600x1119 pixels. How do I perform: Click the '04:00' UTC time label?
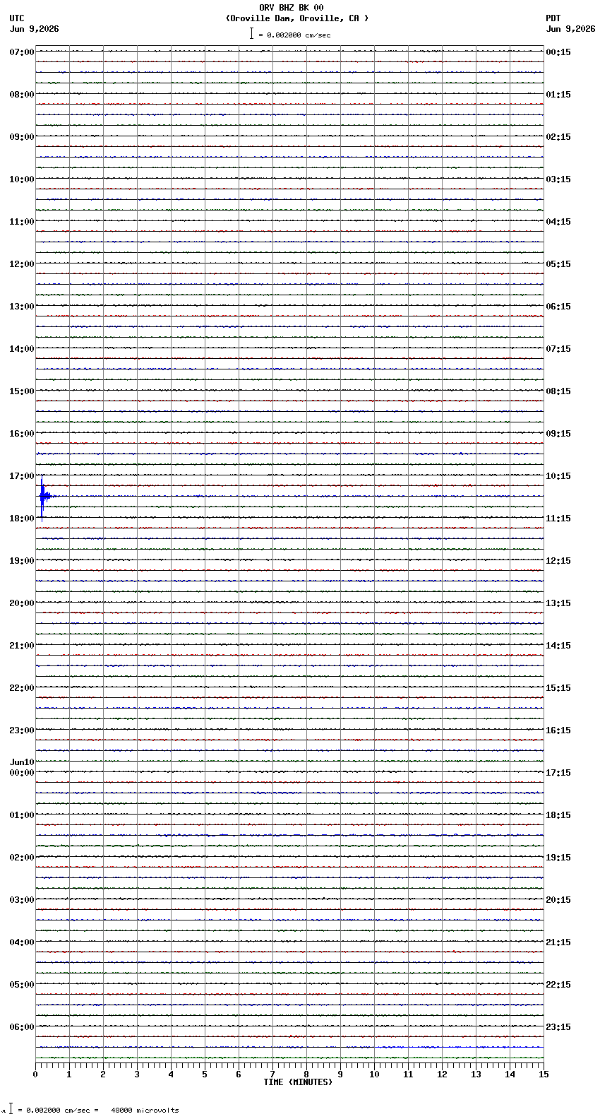click(22, 942)
